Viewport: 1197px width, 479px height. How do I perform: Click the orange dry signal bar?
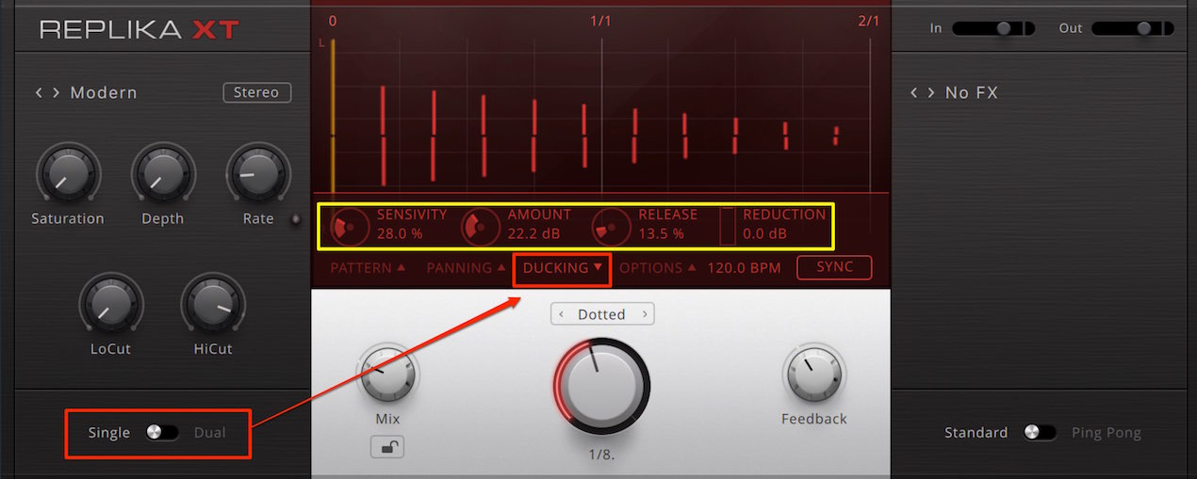(x=333, y=114)
